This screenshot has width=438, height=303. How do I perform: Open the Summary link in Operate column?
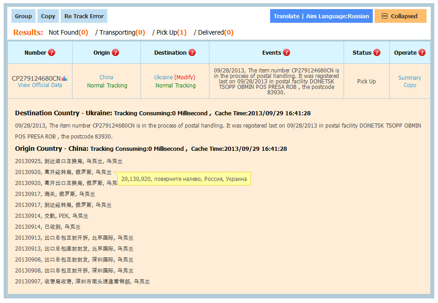[410, 78]
